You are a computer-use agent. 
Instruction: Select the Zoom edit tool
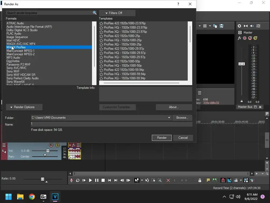pos(160,180)
